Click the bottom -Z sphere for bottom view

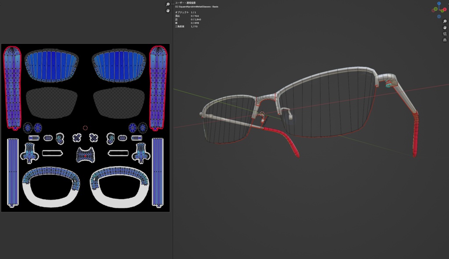[439, 16]
